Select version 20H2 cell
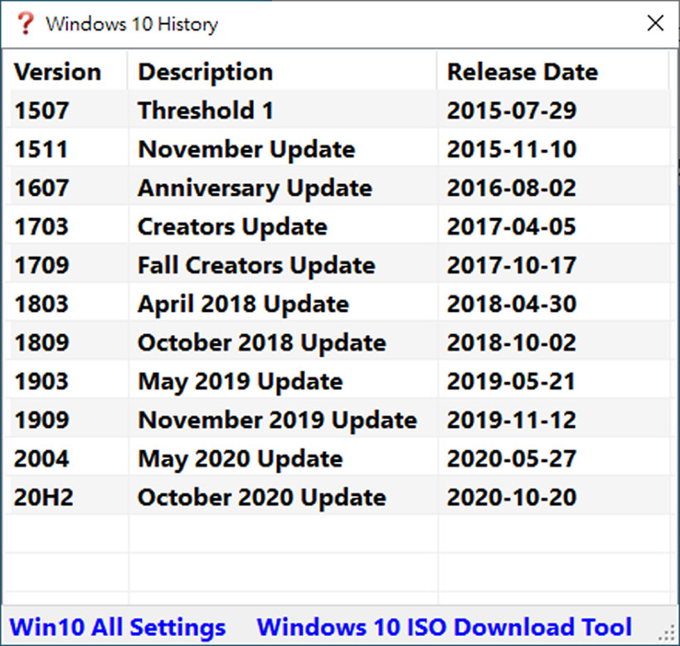 (43, 497)
